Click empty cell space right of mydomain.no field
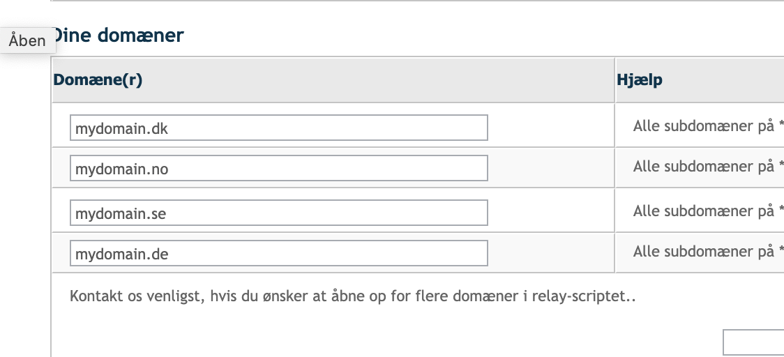The width and height of the screenshot is (784, 357). tap(550, 168)
